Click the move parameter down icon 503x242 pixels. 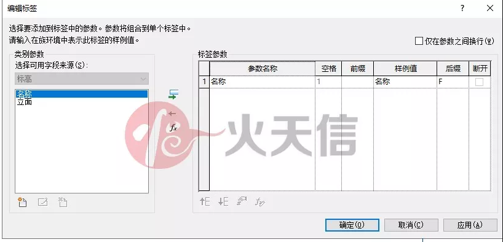click(223, 201)
